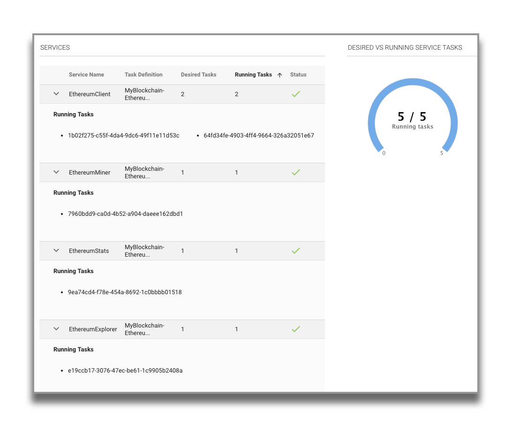The image size is (512, 427).
Task: Click the green status checkmark for EthereumClient
Action: 295,94
